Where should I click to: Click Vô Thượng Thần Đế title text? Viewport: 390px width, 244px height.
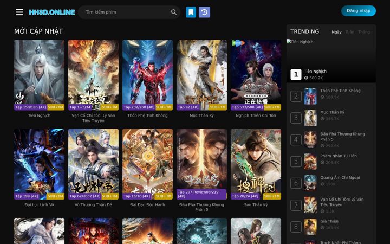tap(93, 204)
